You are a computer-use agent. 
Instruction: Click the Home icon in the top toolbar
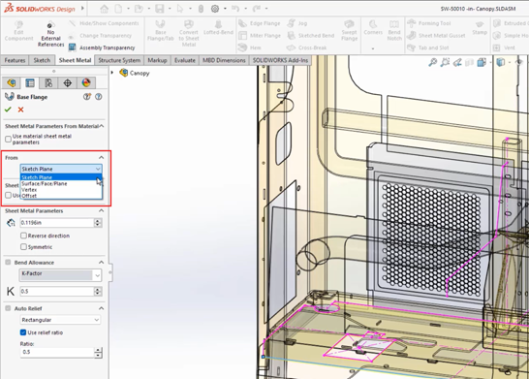105,9
